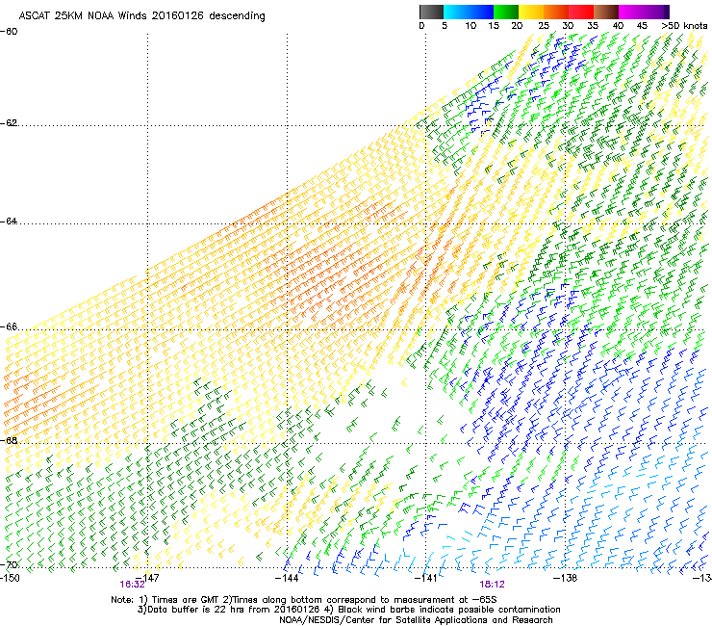Click the orange 25-30 knots legend swatch
The height and width of the screenshot is (626, 712).
tap(556, 12)
